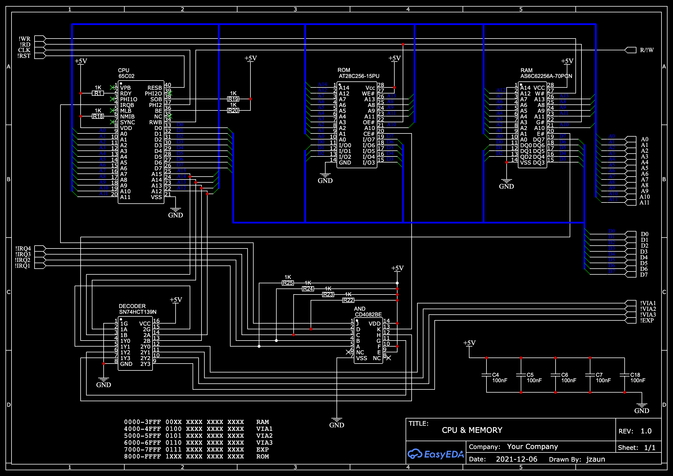This screenshot has width=673, height=476.
Task: Select the CD4082BE AND chip body
Action: pos(368,341)
